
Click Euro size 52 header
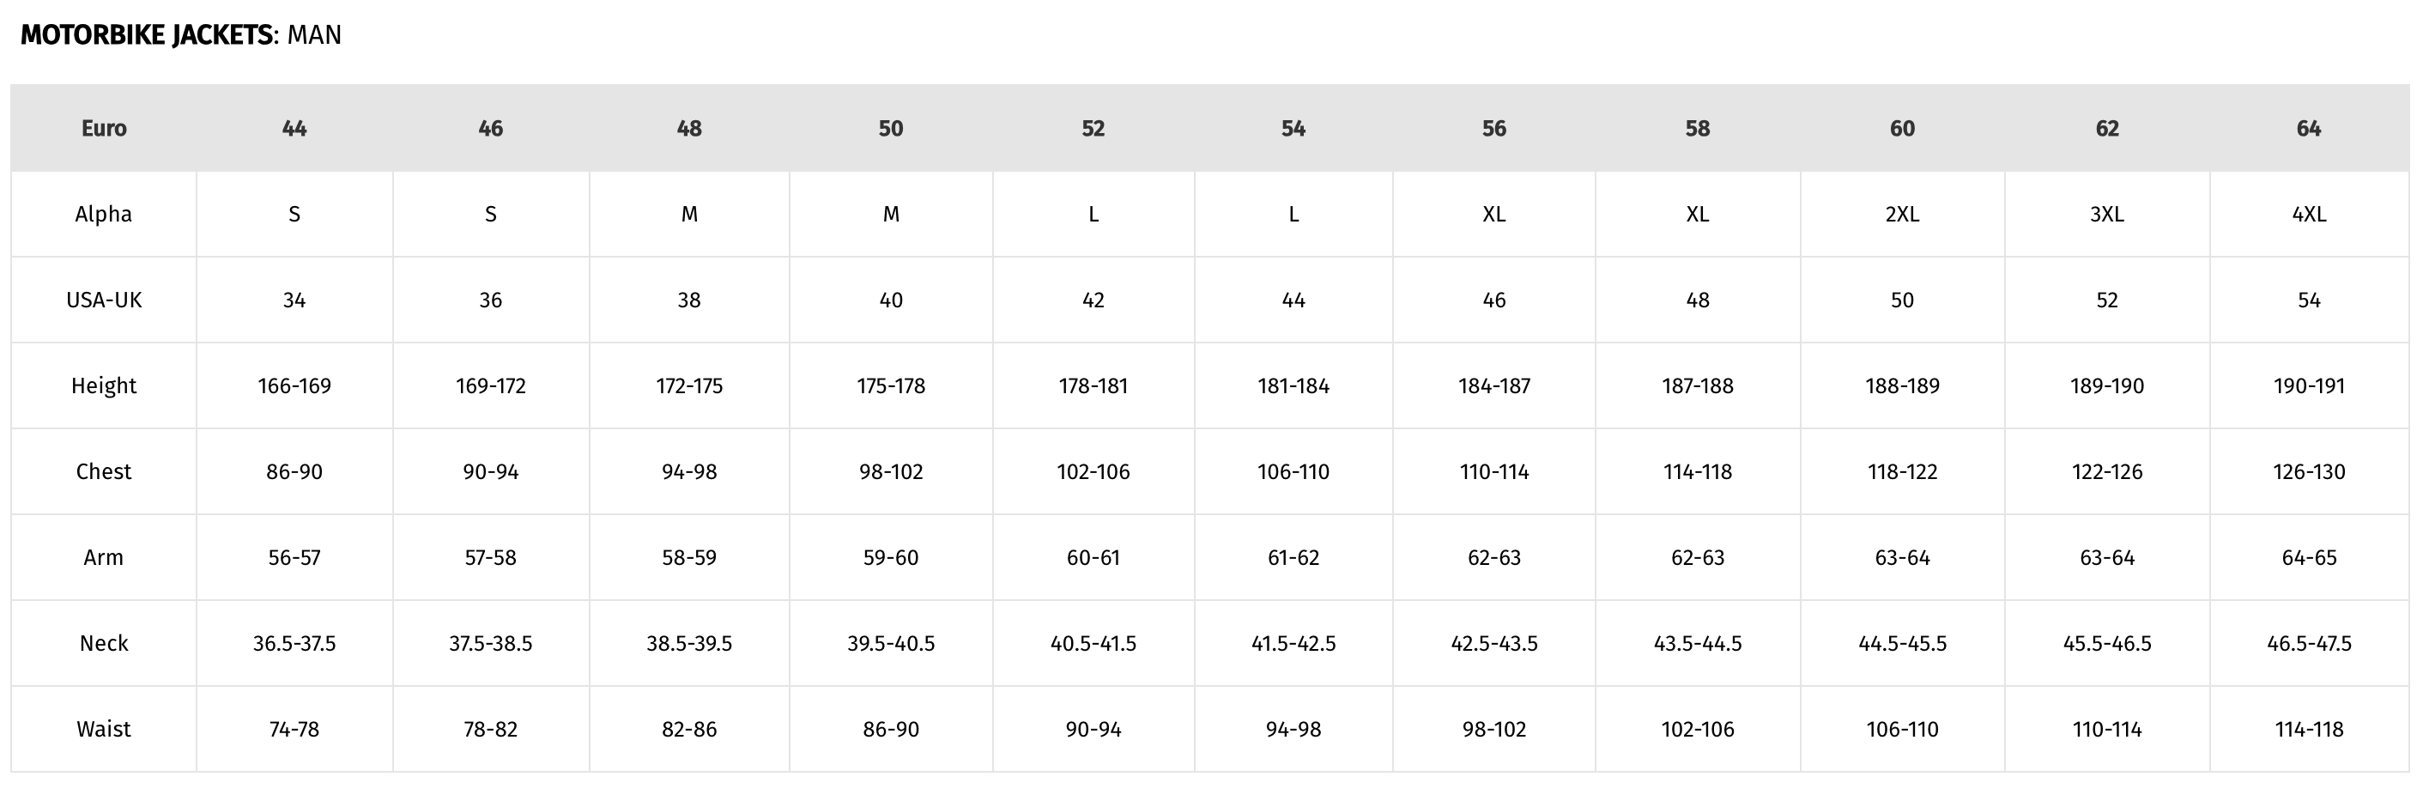point(1093,128)
